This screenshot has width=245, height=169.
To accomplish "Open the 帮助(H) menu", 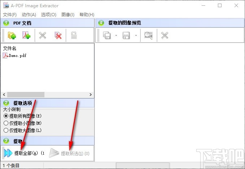I will pyautogui.click(x=87, y=15).
